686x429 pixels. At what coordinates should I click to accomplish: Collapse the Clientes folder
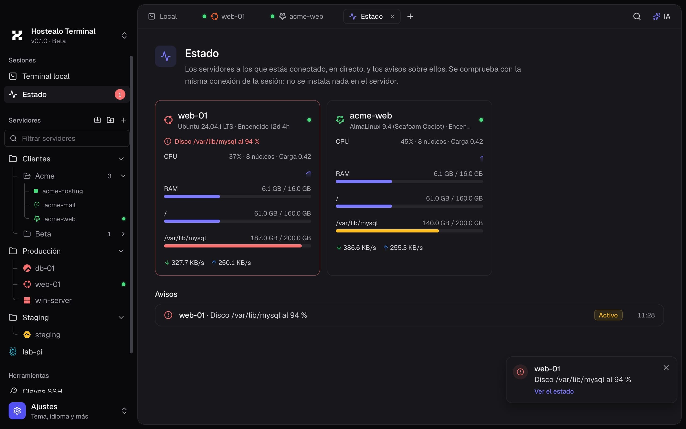(x=121, y=159)
